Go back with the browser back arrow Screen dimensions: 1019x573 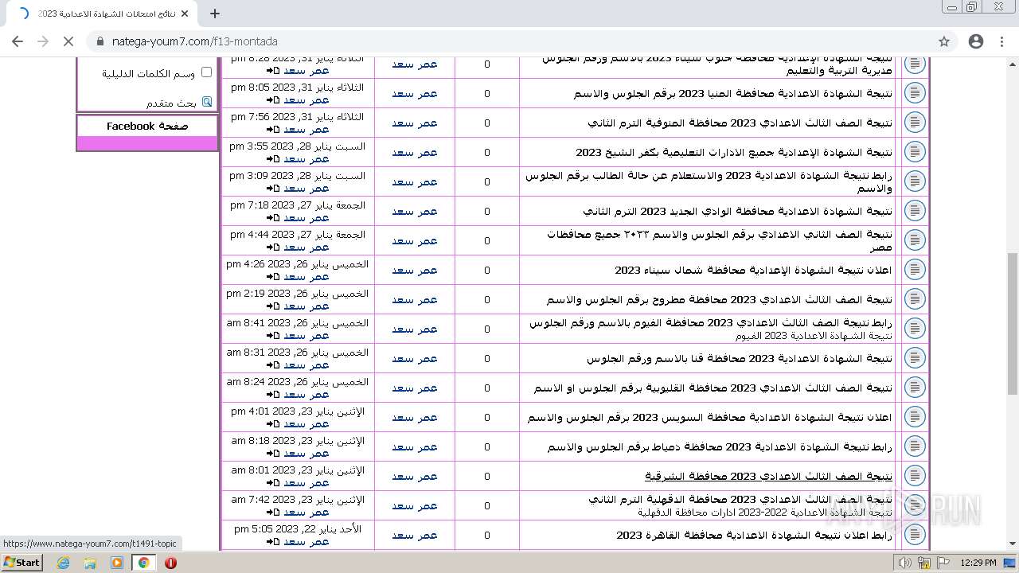18,41
